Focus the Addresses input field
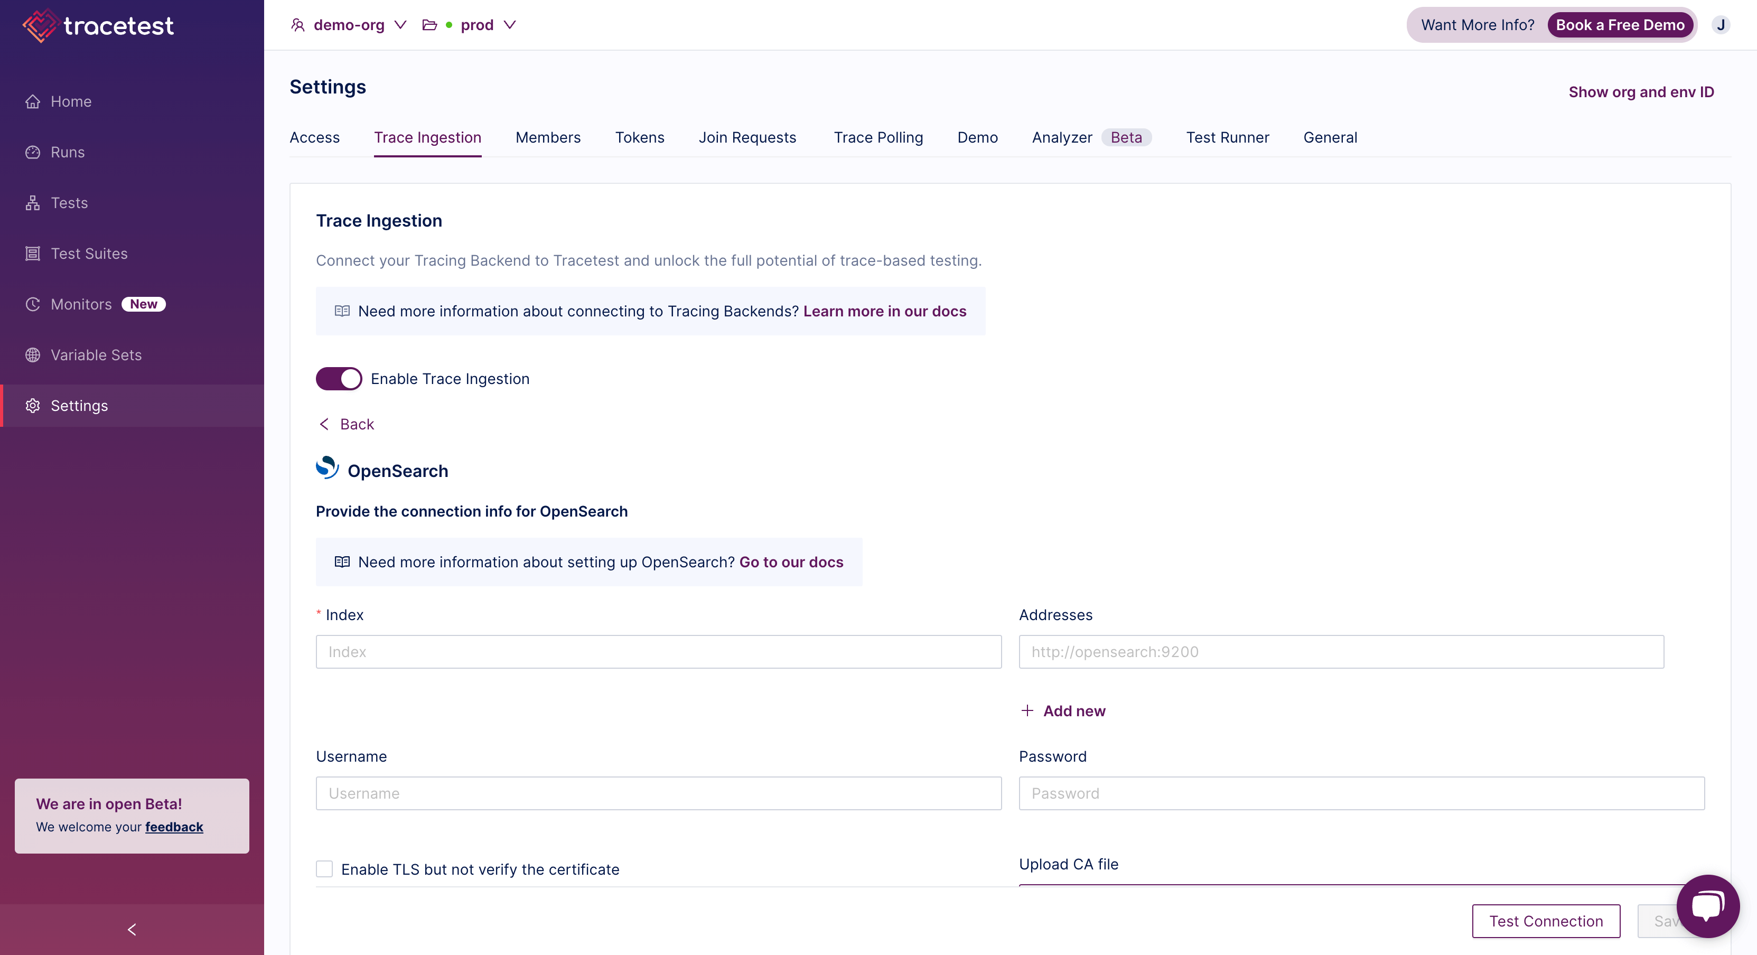Screen dimensions: 1757x955 click(x=1341, y=652)
